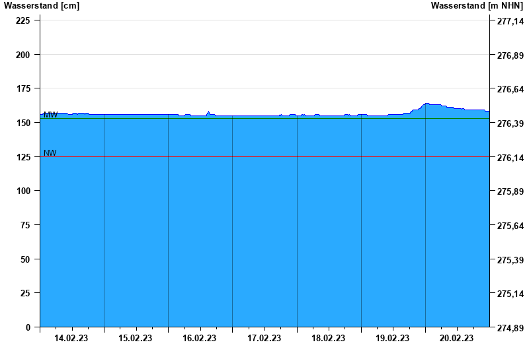Viewport: 529px width, 363px height.
Task: Click the 'Wasserstand [cm]' axis title
Action: point(42,6)
